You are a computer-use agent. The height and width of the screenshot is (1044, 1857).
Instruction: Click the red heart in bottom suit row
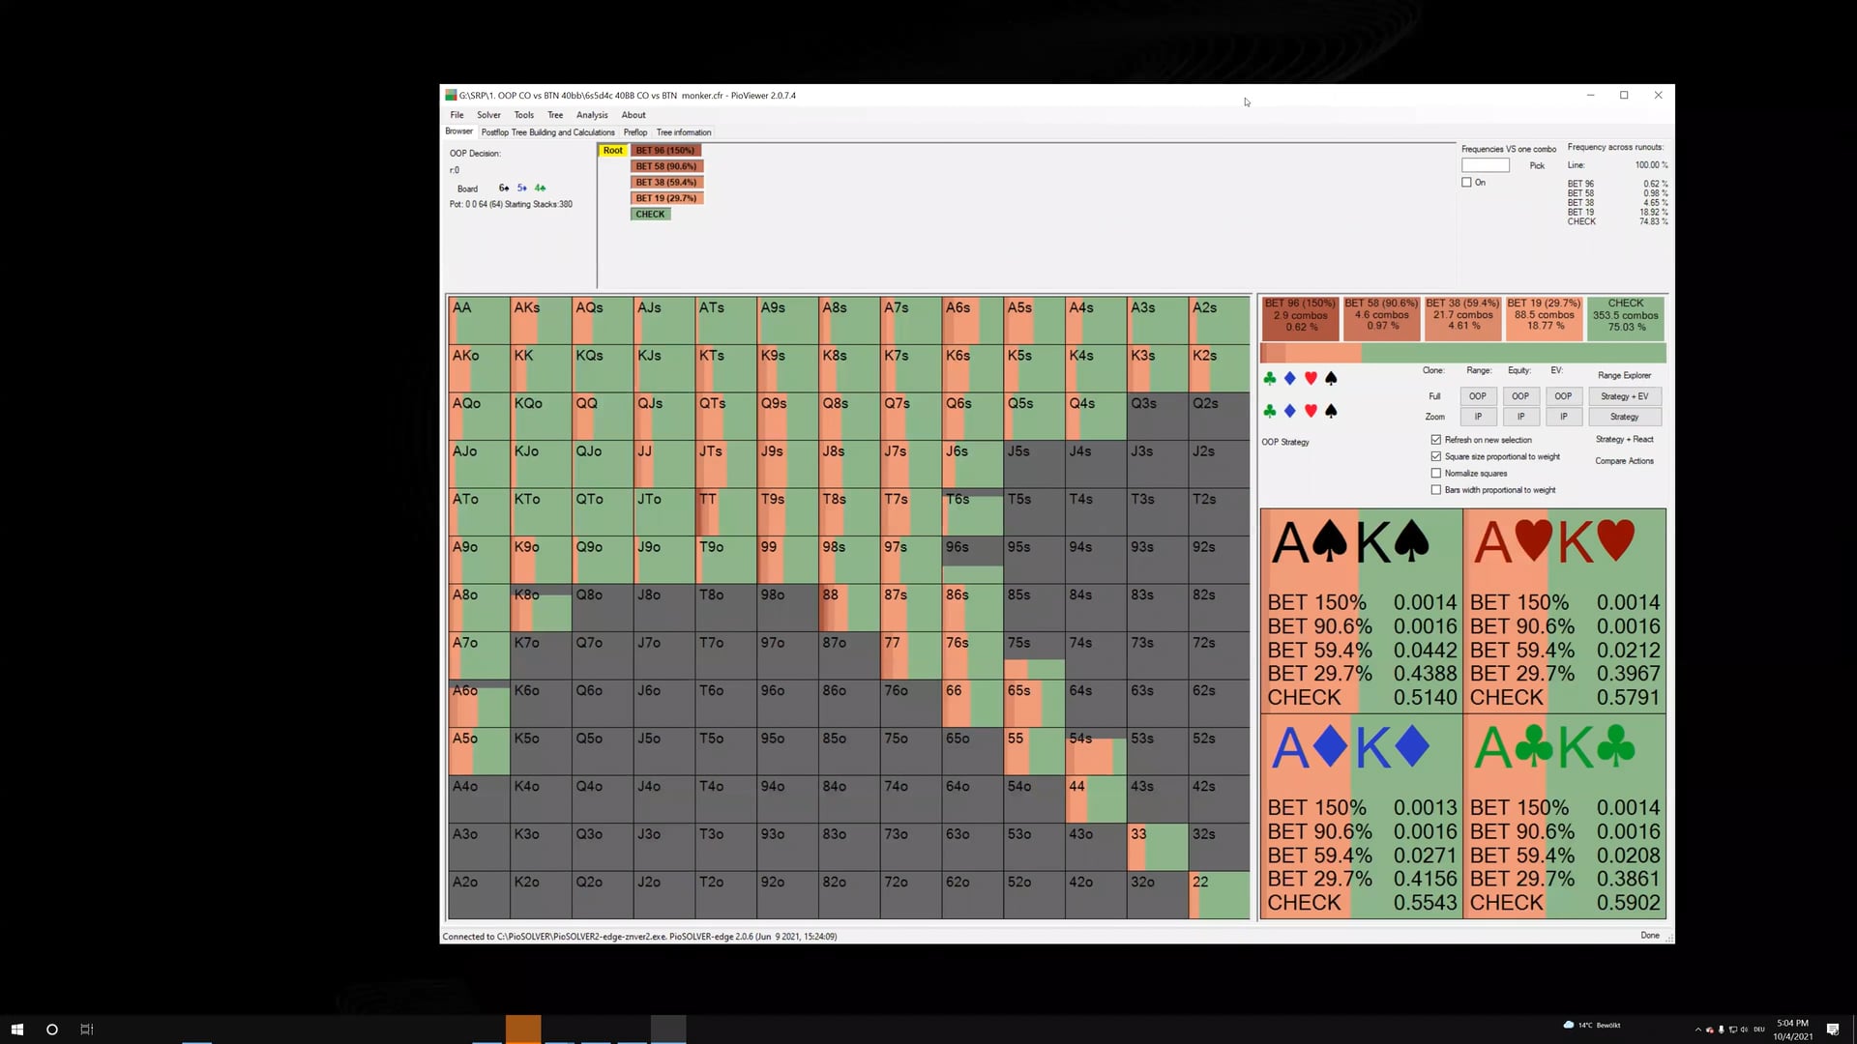click(1311, 411)
